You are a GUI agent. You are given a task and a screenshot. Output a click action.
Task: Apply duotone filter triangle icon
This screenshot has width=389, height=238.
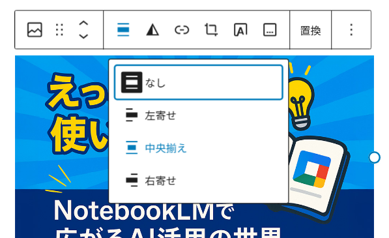pyautogui.click(x=152, y=30)
